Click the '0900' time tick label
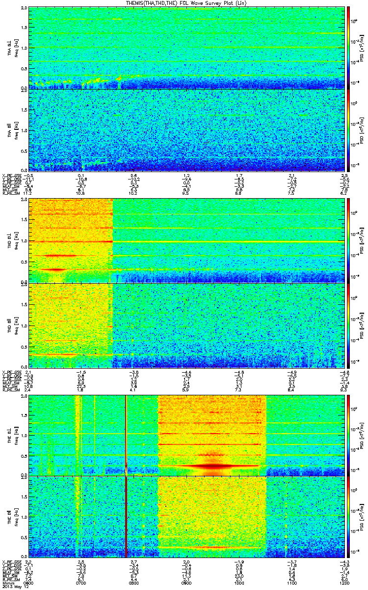The width and height of the screenshot is (368, 590). tap(186, 584)
